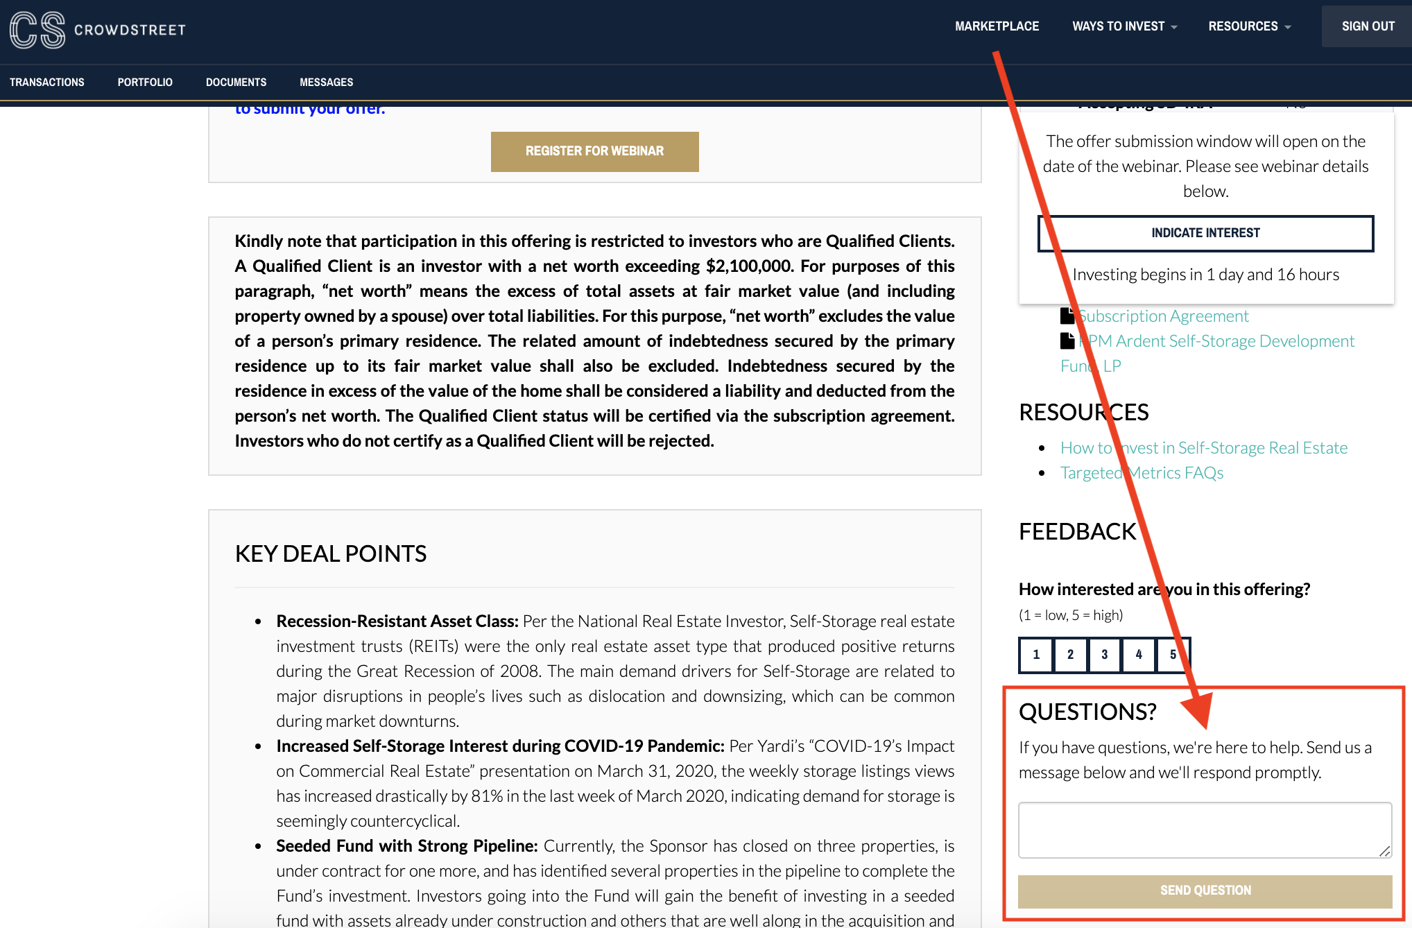Viewport: 1412px width, 928px height.
Task: Open the Ardent Self-Storage Development Fund file icon
Action: pos(1067,341)
